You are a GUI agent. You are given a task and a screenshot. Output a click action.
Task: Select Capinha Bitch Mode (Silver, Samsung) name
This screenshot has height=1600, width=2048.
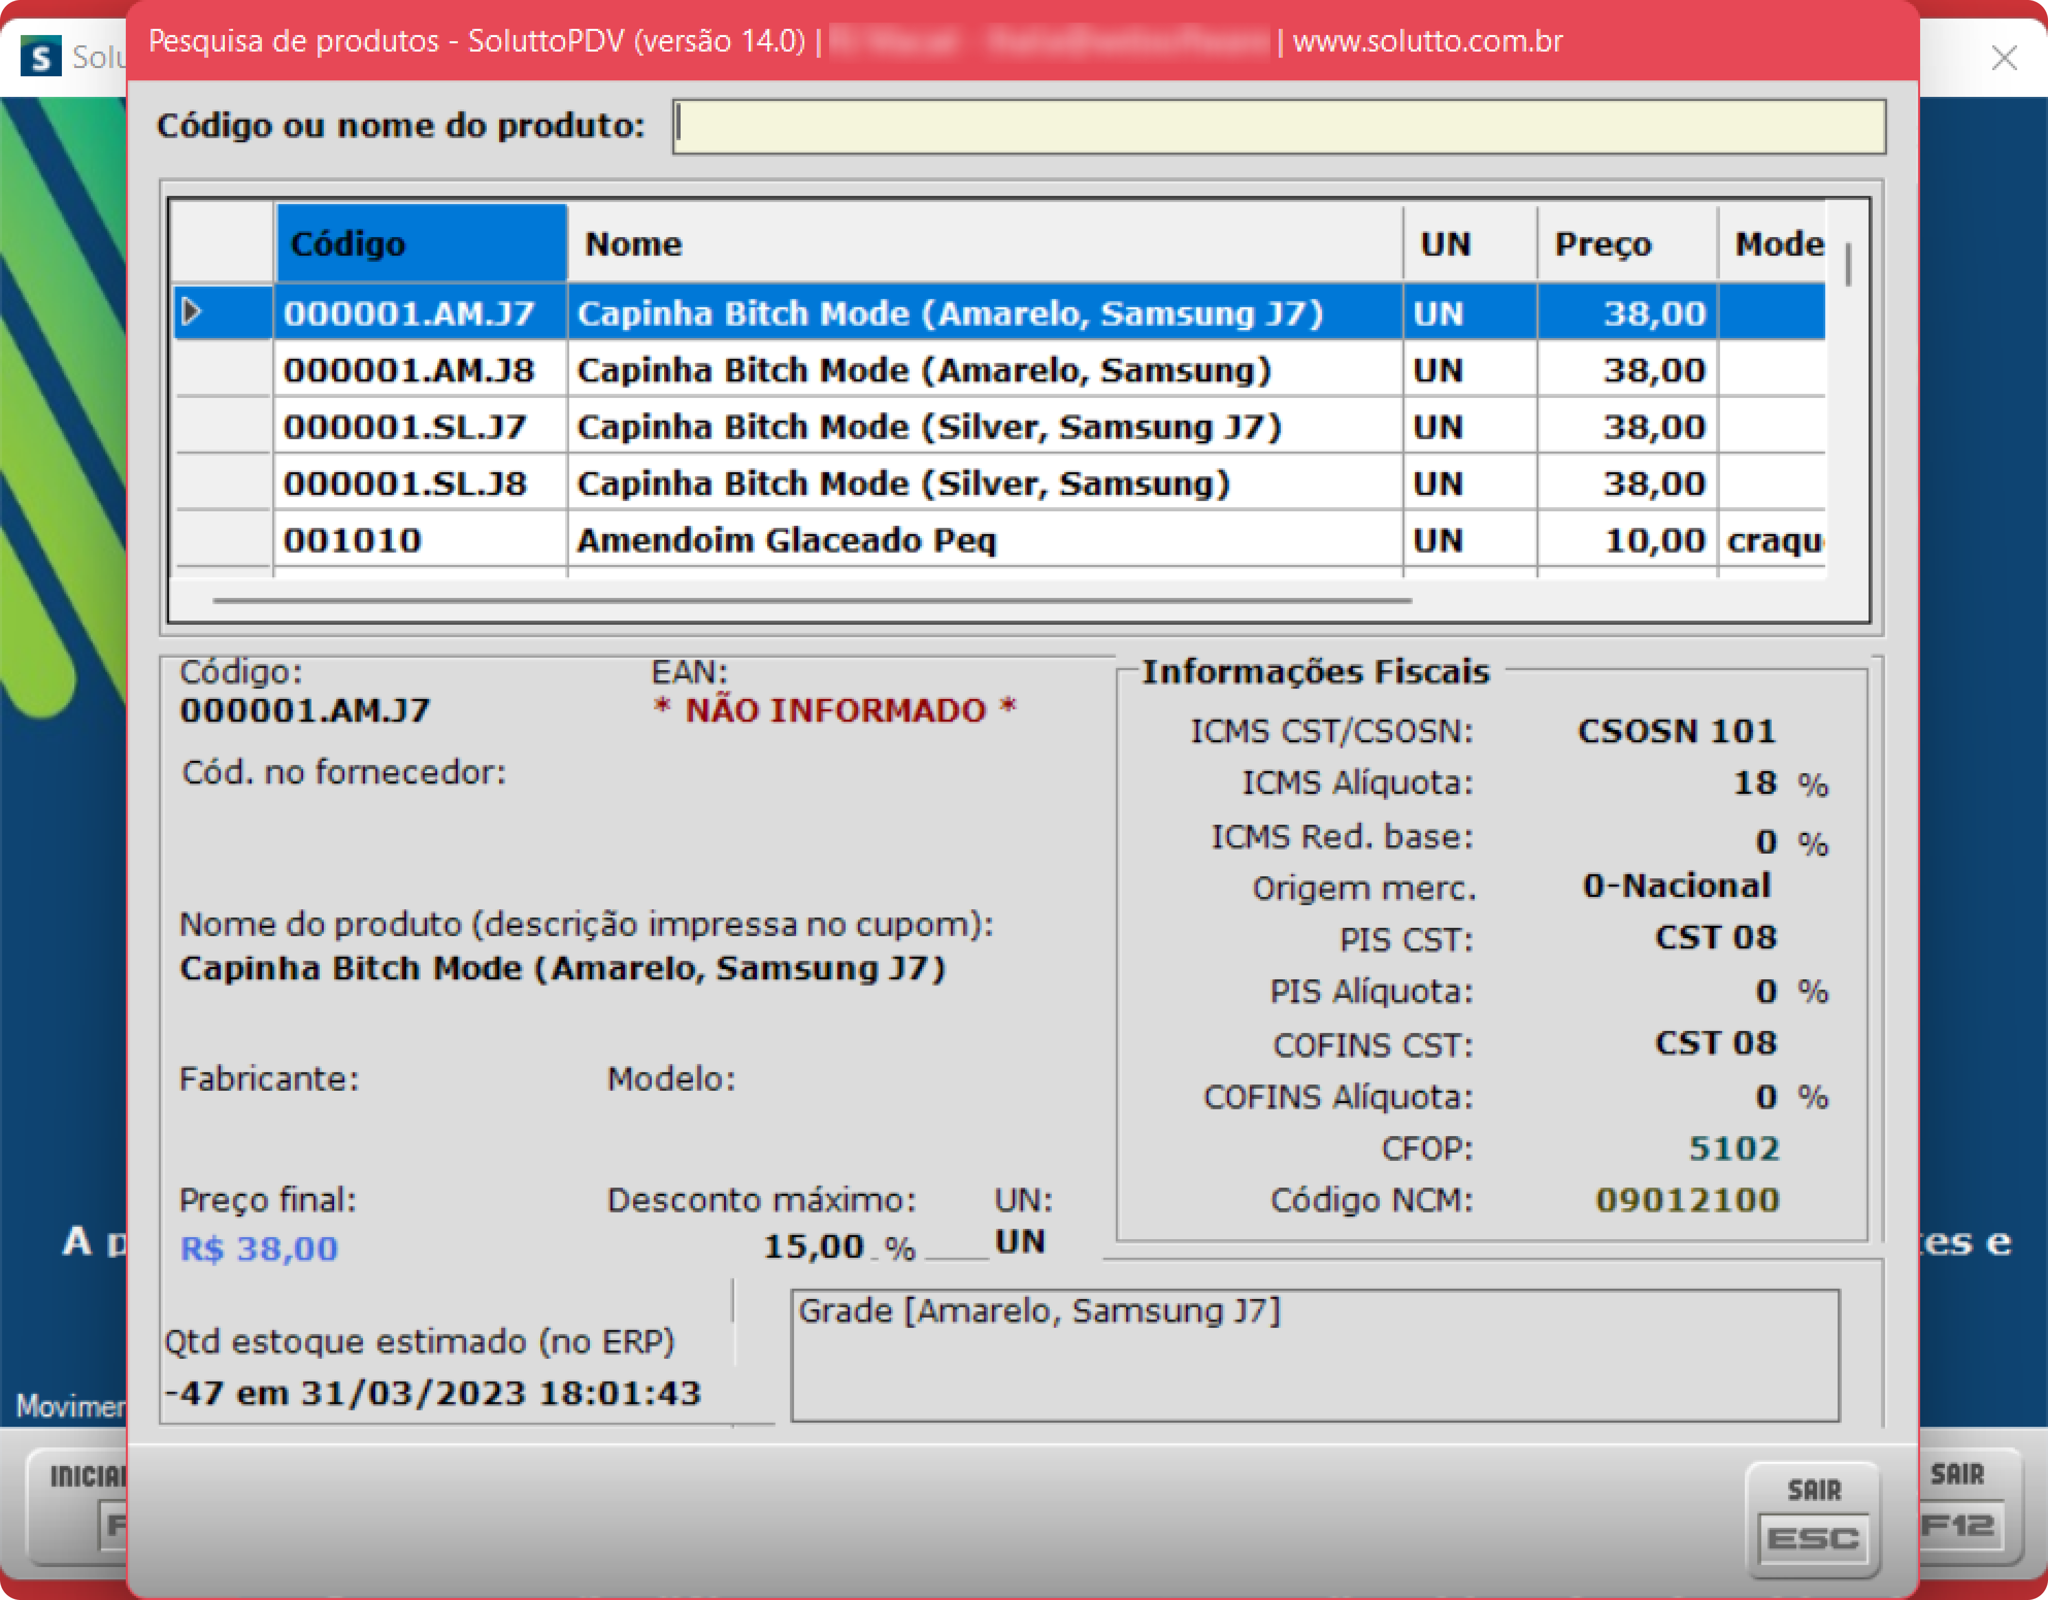click(x=985, y=484)
